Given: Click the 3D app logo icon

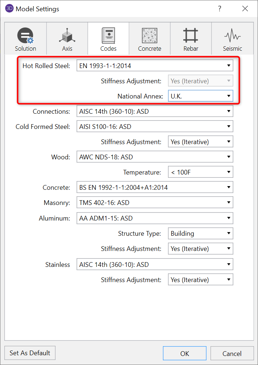Looking at the screenshot, I should [9, 9].
